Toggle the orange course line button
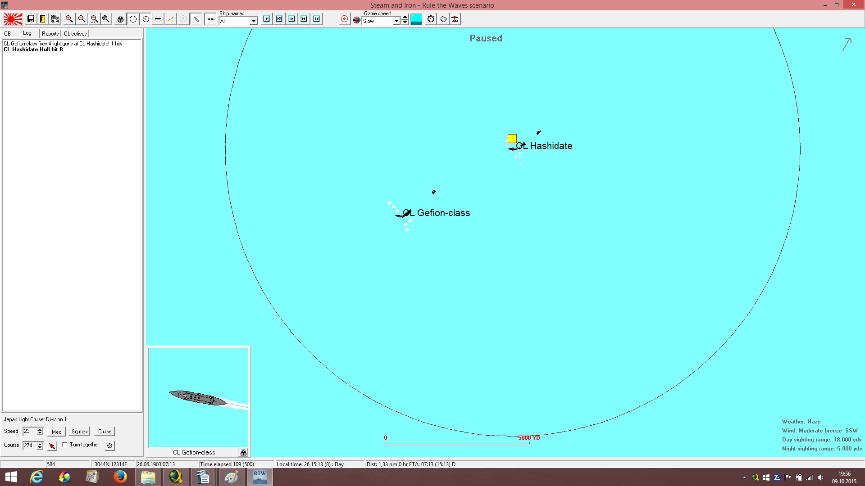The height and width of the screenshot is (486, 865). (171, 19)
